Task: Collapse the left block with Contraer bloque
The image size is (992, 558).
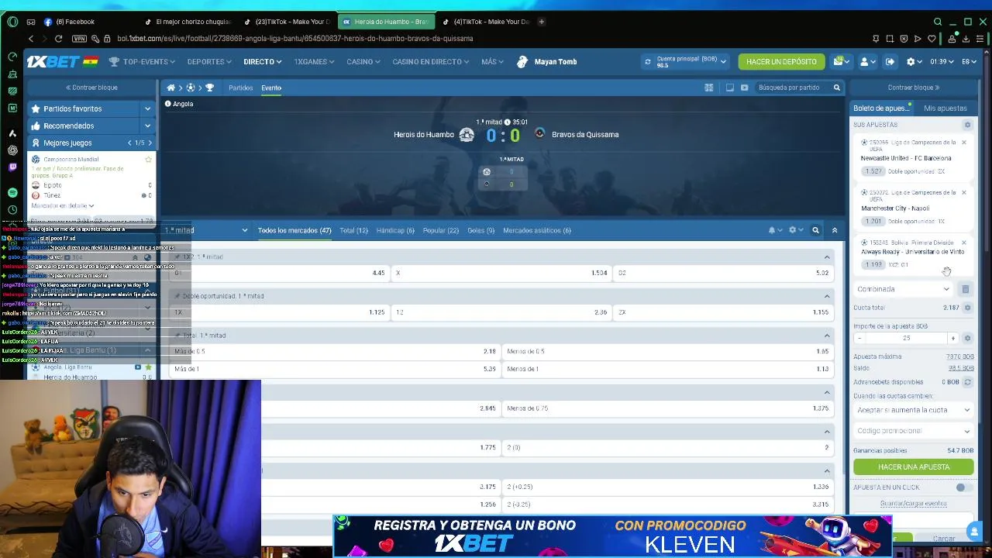Action: (91, 88)
